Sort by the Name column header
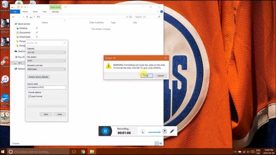The height and width of the screenshot is (155, 276). click(x=45, y=22)
